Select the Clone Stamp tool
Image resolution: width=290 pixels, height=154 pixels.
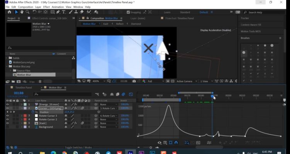(x=76, y=12)
